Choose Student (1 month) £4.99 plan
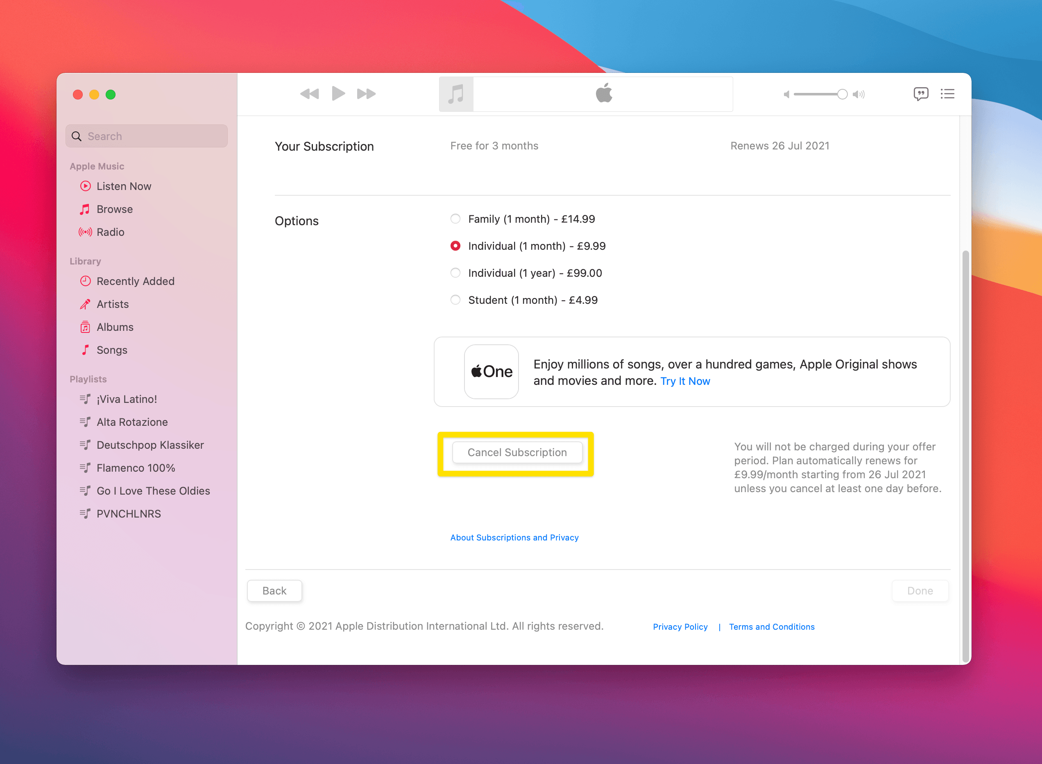 point(456,300)
